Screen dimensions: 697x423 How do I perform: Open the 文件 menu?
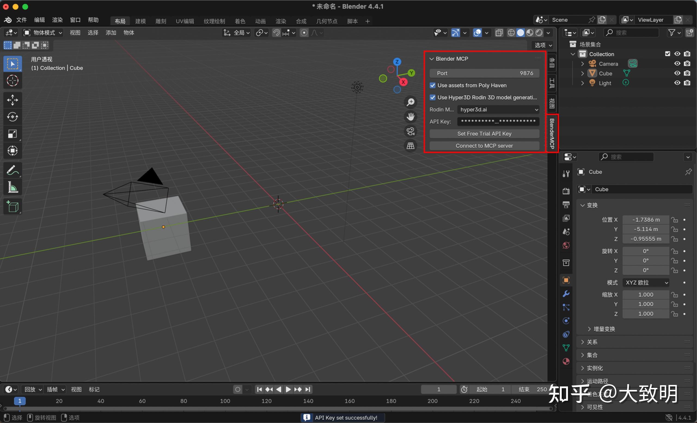click(21, 20)
